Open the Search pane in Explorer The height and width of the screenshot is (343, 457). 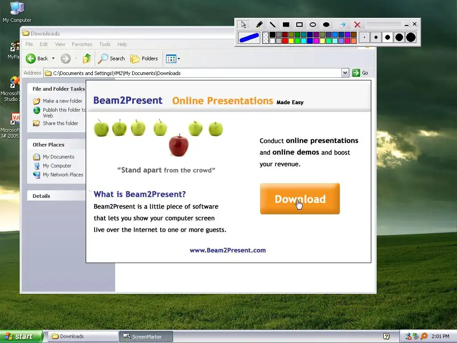click(x=111, y=59)
